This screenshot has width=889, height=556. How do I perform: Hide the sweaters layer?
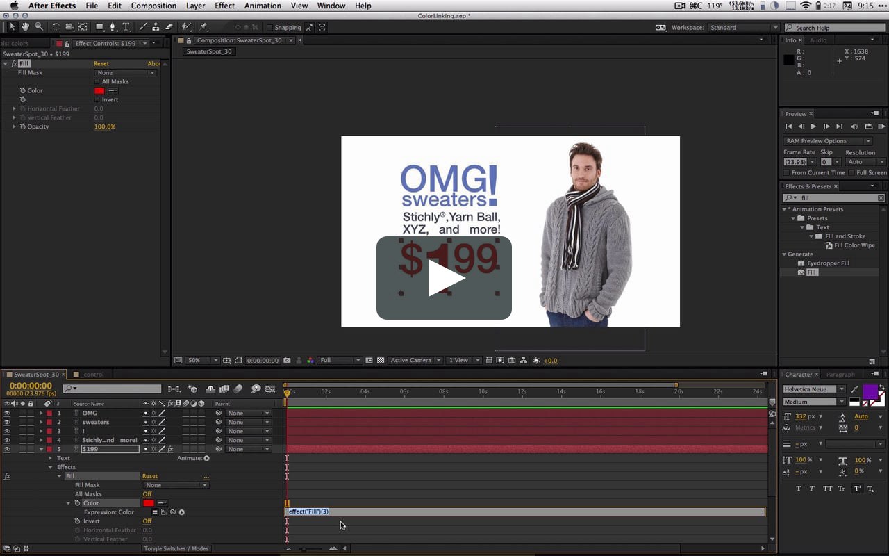(7, 422)
